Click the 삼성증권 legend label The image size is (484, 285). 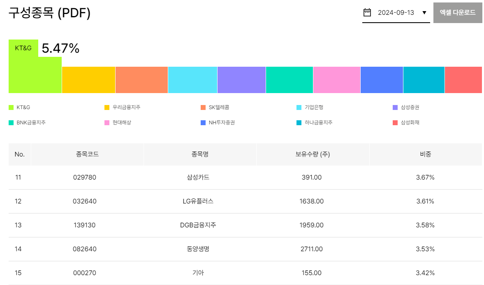410,107
